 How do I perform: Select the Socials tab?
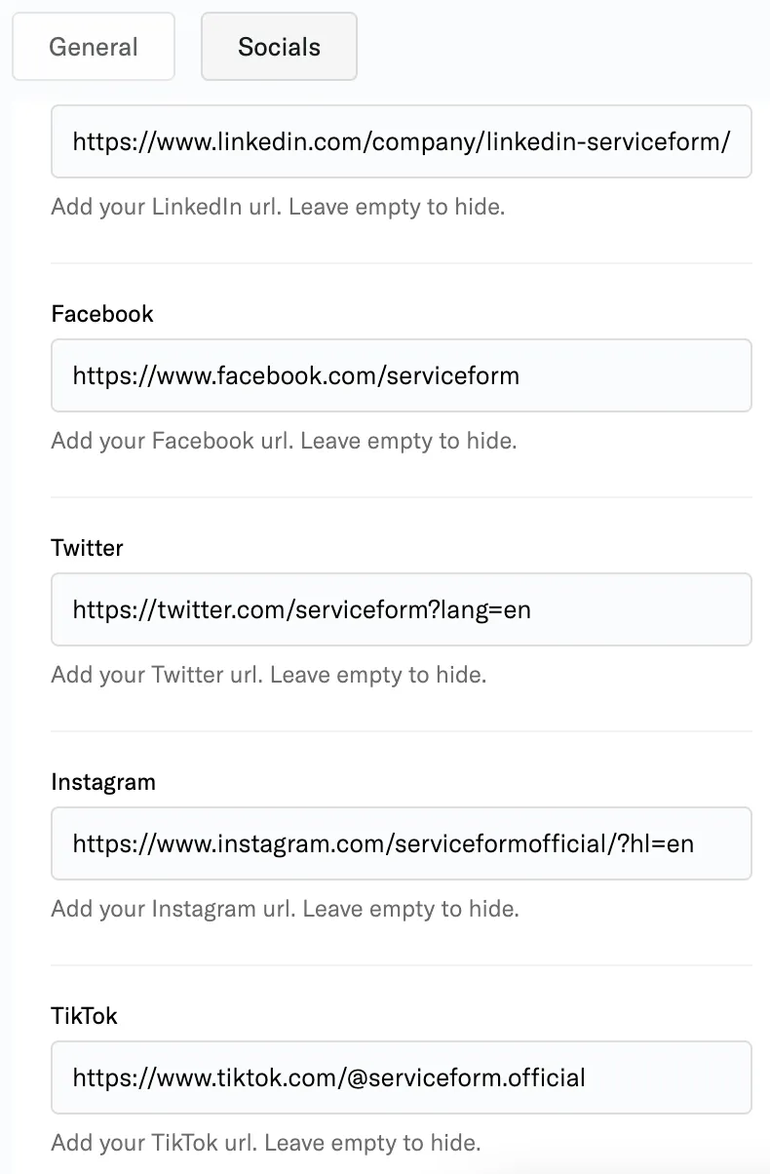tap(279, 46)
